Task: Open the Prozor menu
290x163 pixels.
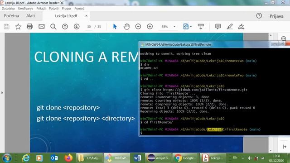Action: (67, 9)
